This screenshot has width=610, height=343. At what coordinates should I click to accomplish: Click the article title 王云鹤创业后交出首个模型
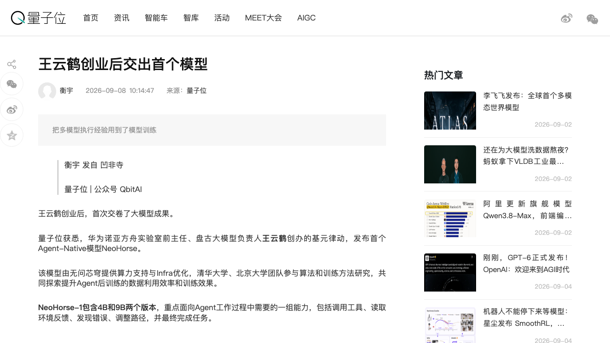pos(123,64)
